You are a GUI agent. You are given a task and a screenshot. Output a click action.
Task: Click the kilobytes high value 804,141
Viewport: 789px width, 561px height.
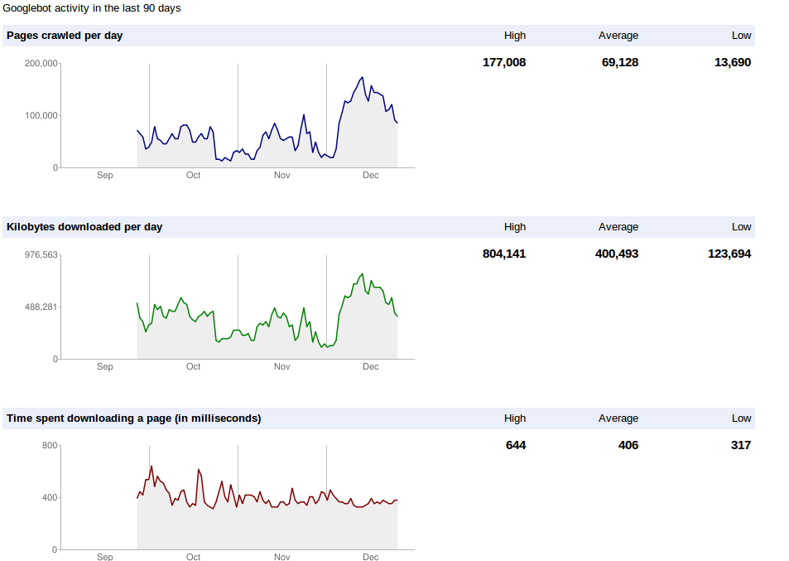(x=504, y=254)
